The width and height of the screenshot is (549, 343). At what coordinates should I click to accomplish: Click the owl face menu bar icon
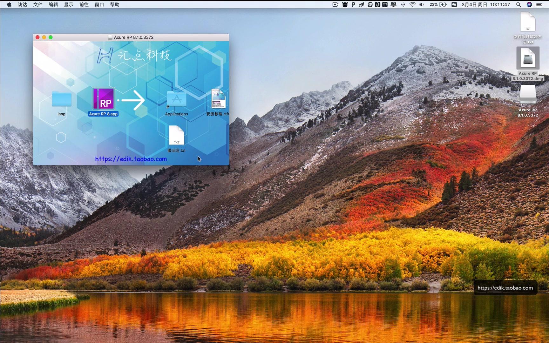[370, 4]
